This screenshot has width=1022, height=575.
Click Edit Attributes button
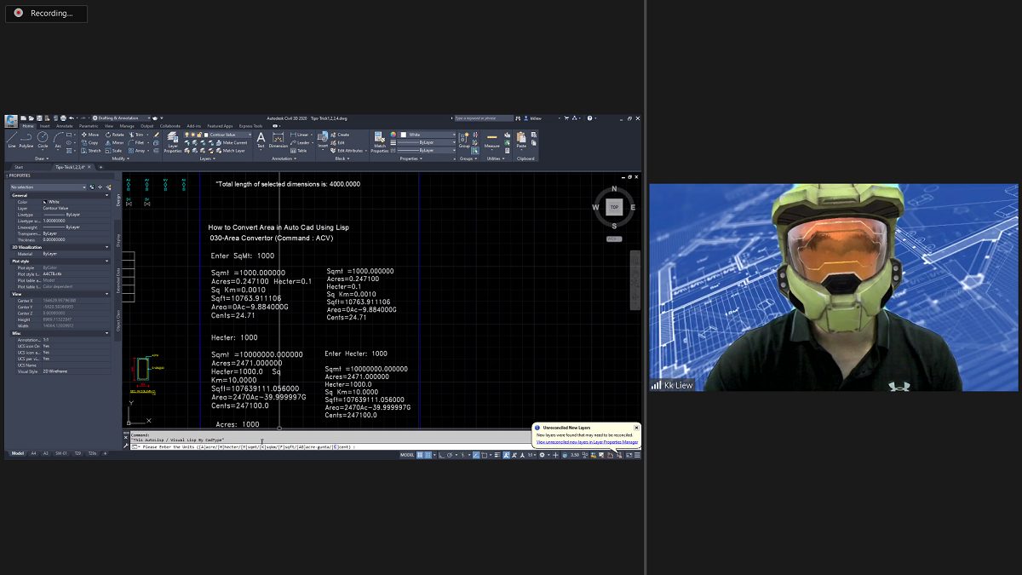point(348,151)
